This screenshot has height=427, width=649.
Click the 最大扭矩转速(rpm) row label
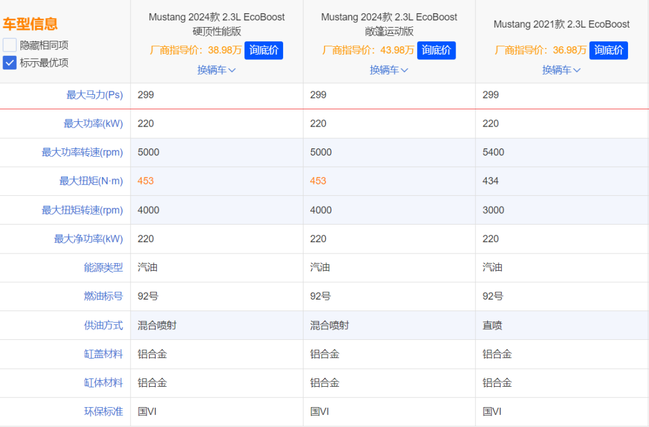click(82, 210)
